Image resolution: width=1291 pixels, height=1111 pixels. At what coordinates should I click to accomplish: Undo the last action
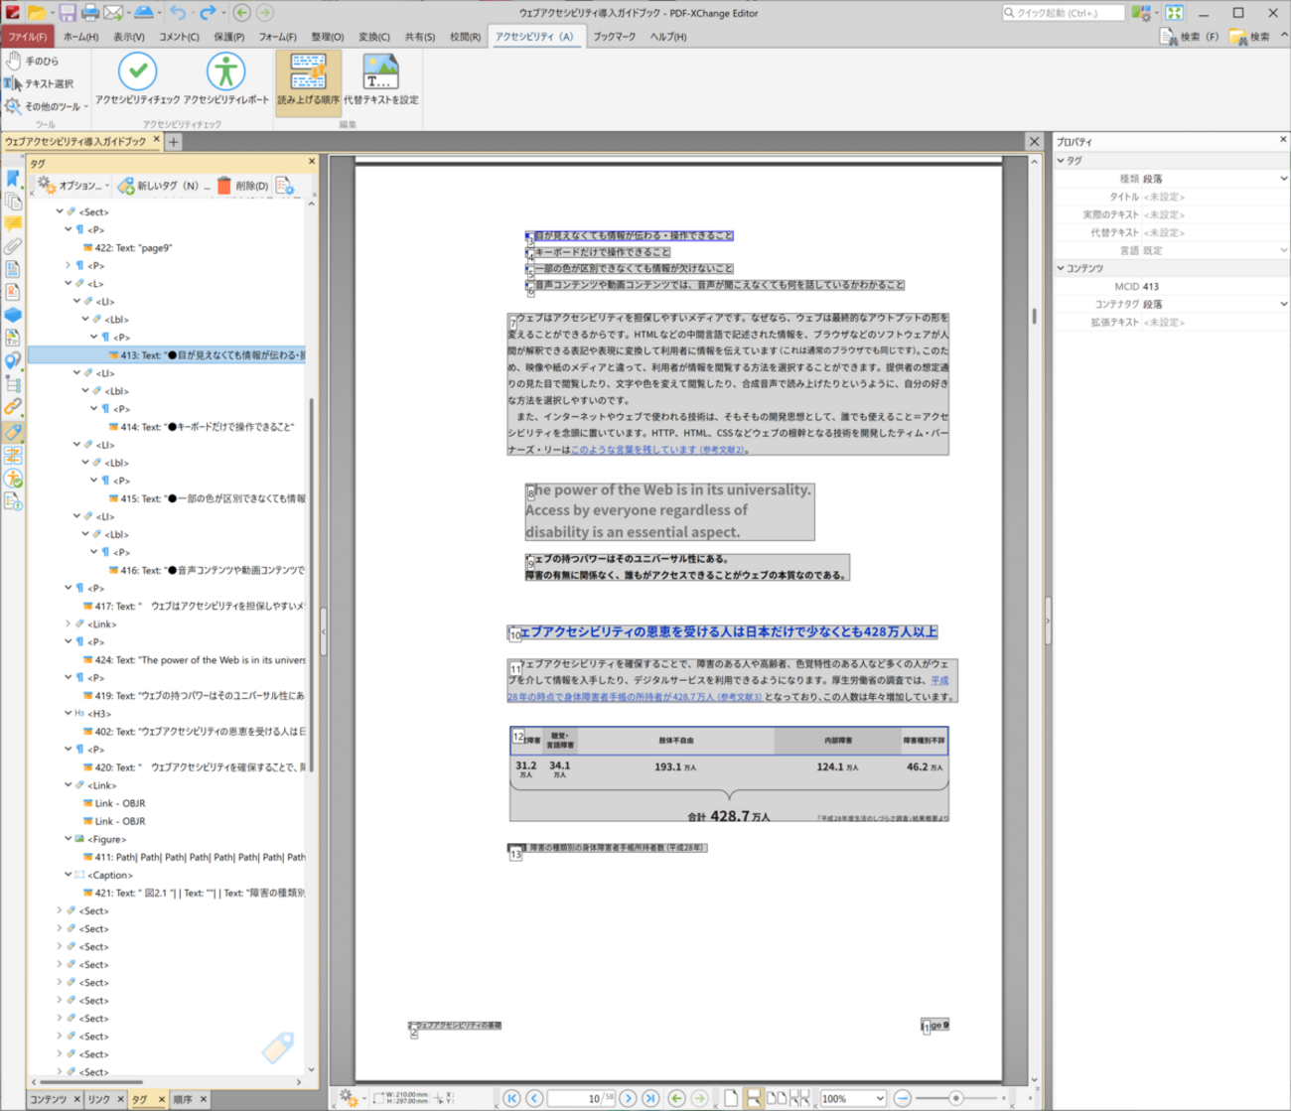tap(178, 13)
